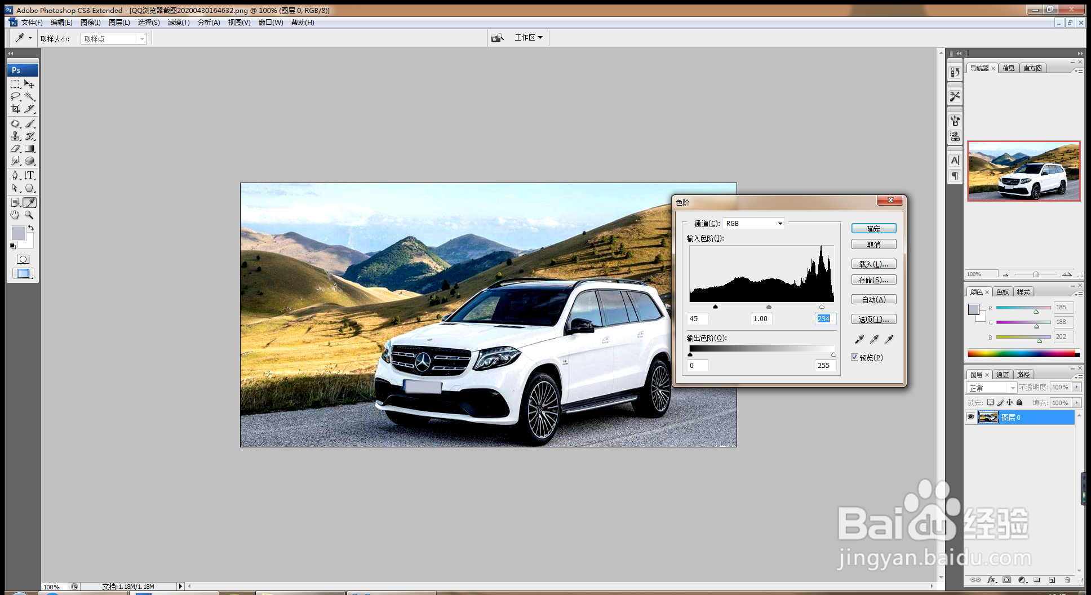Screen dimensions: 1091x595
Task: Click the navigator car thumbnail preview
Action: [1024, 171]
